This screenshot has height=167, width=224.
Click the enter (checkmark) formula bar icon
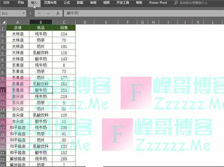pyautogui.click(x=49, y=13)
